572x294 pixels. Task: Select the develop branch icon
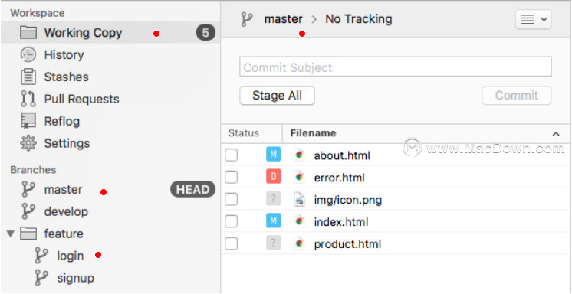tap(28, 211)
